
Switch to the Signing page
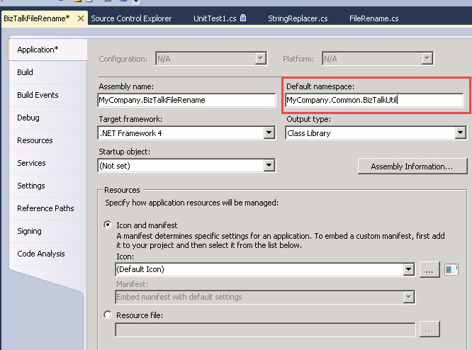point(29,231)
